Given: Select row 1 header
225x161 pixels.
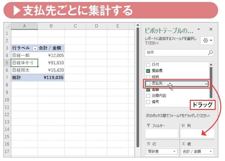Looking at the screenshot, I should [x=7, y=33].
